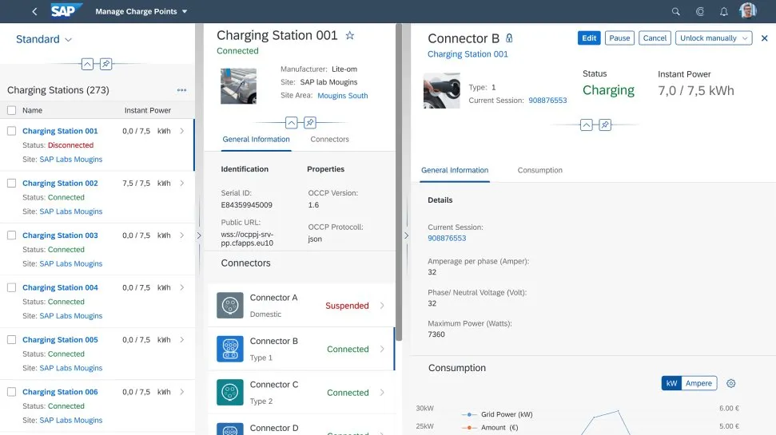The height and width of the screenshot is (435, 776).
Task: Toggle the select-all stations checkbox
Action: [x=11, y=111]
